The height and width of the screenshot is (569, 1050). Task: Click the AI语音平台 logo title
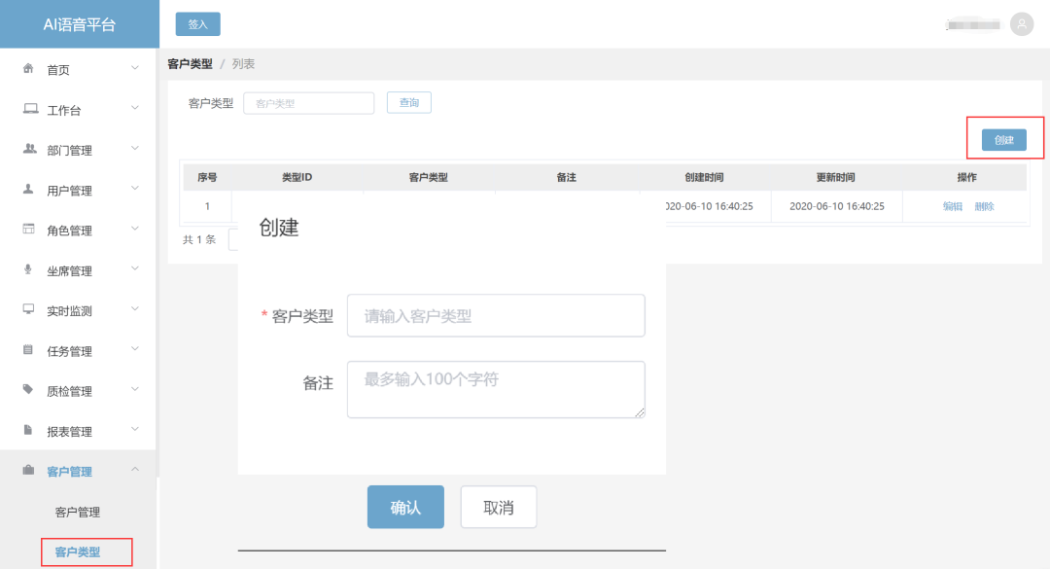coord(80,24)
